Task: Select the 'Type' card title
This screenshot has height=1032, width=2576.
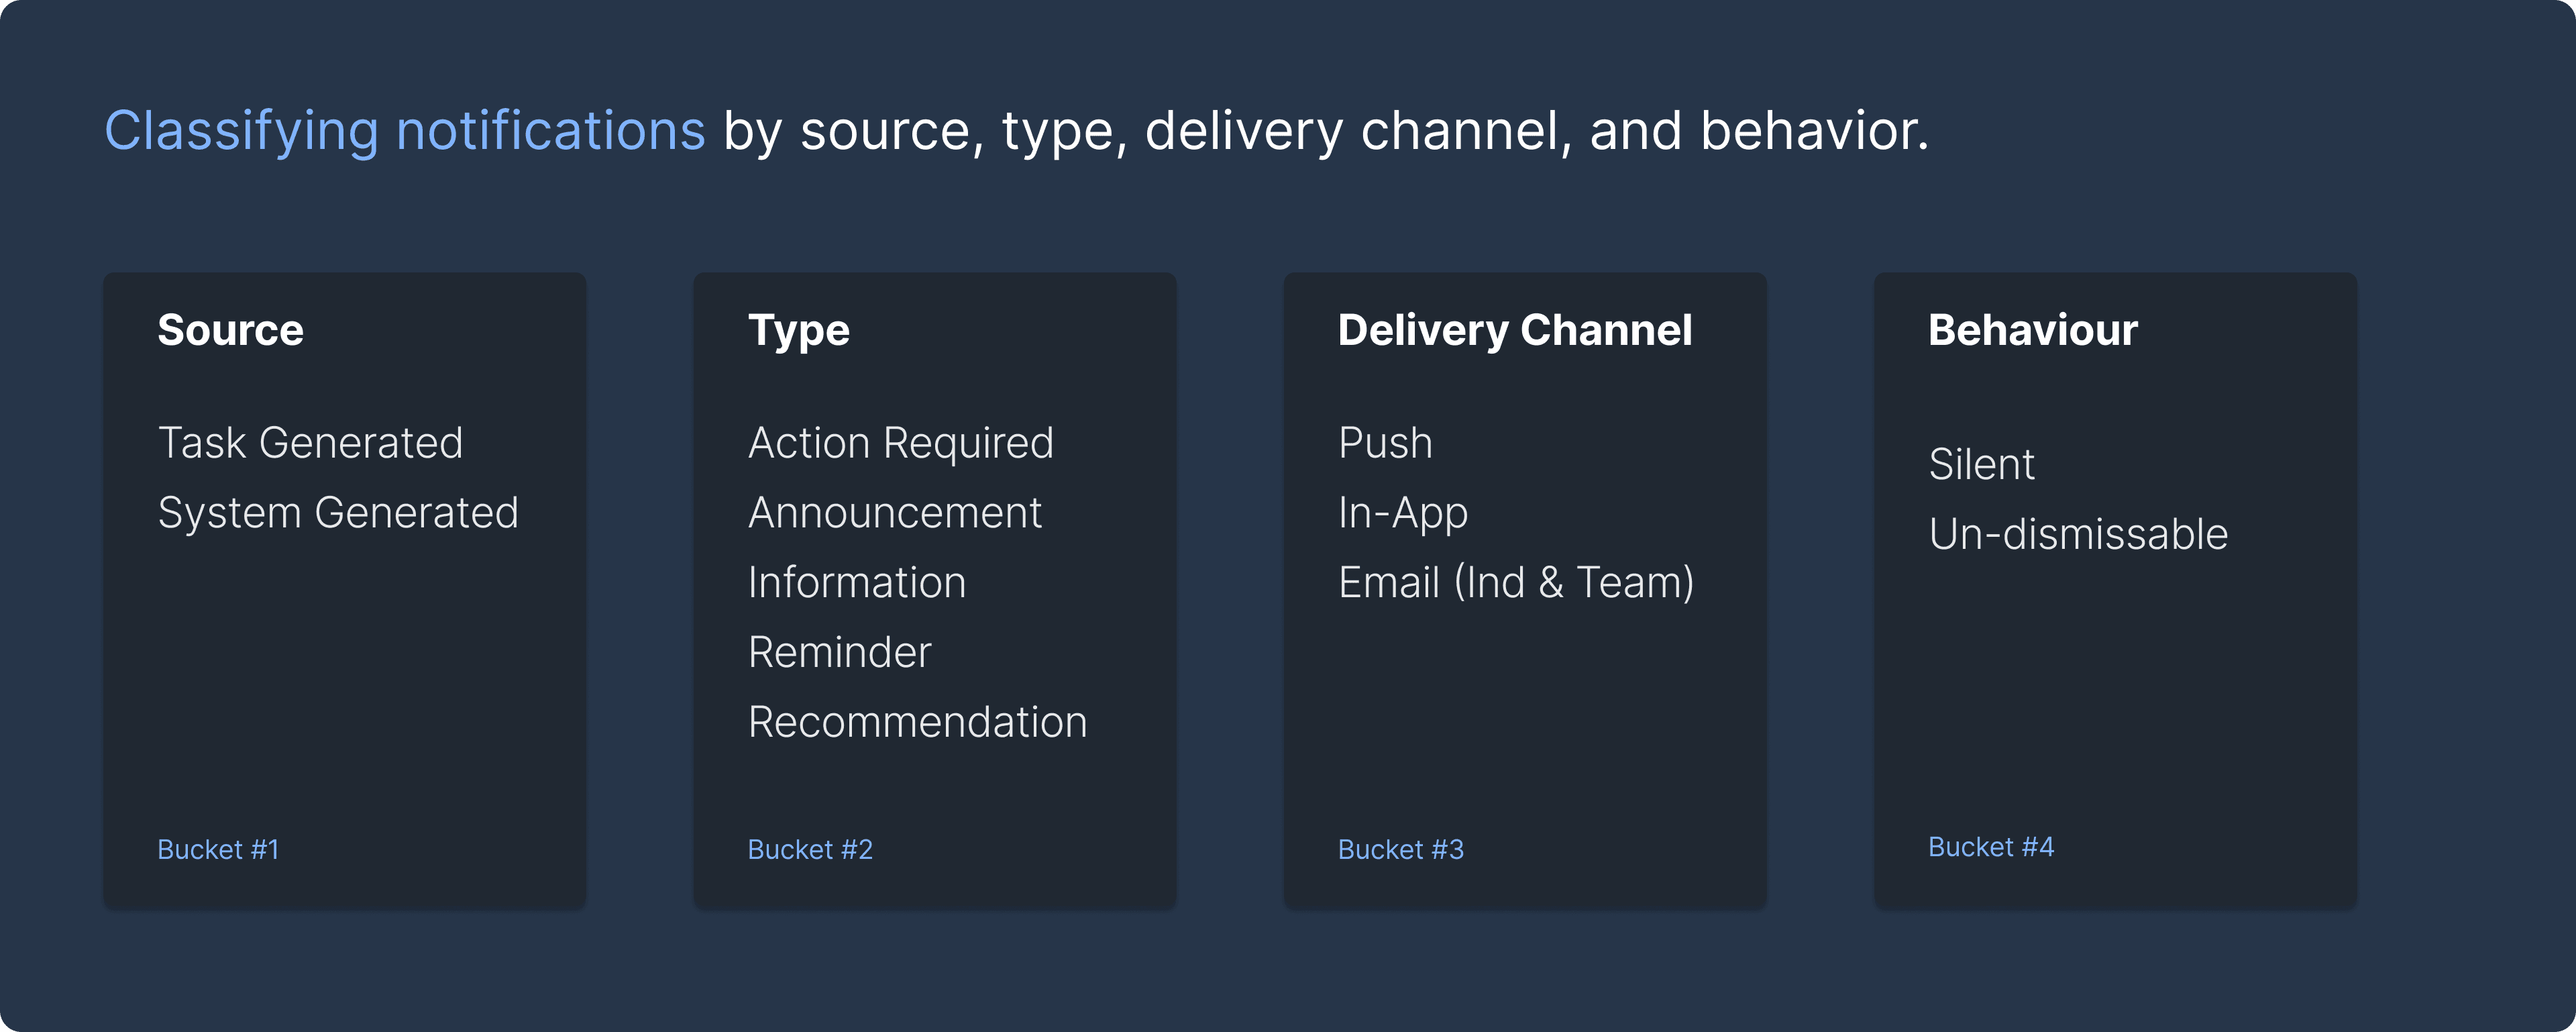Action: tap(798, 332)
